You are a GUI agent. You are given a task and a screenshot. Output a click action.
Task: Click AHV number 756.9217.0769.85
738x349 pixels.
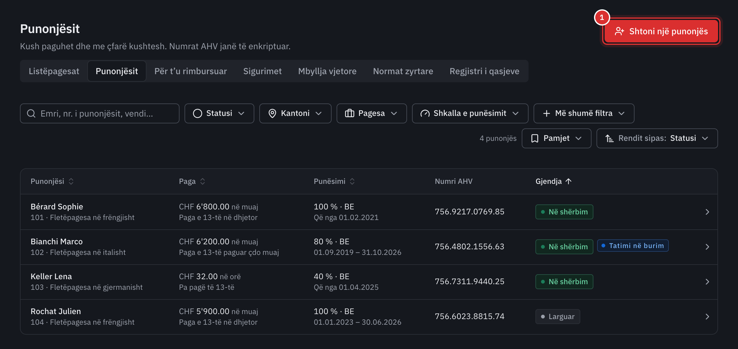click(469, 212)
